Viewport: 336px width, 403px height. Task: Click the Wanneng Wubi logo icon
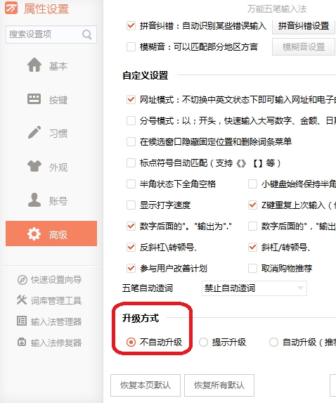[11, 8]
